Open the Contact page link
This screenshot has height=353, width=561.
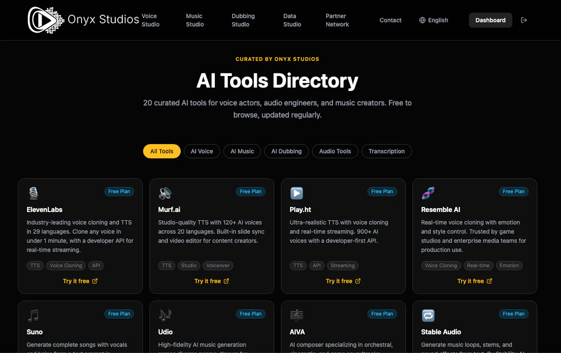click(x=390, y=20)
